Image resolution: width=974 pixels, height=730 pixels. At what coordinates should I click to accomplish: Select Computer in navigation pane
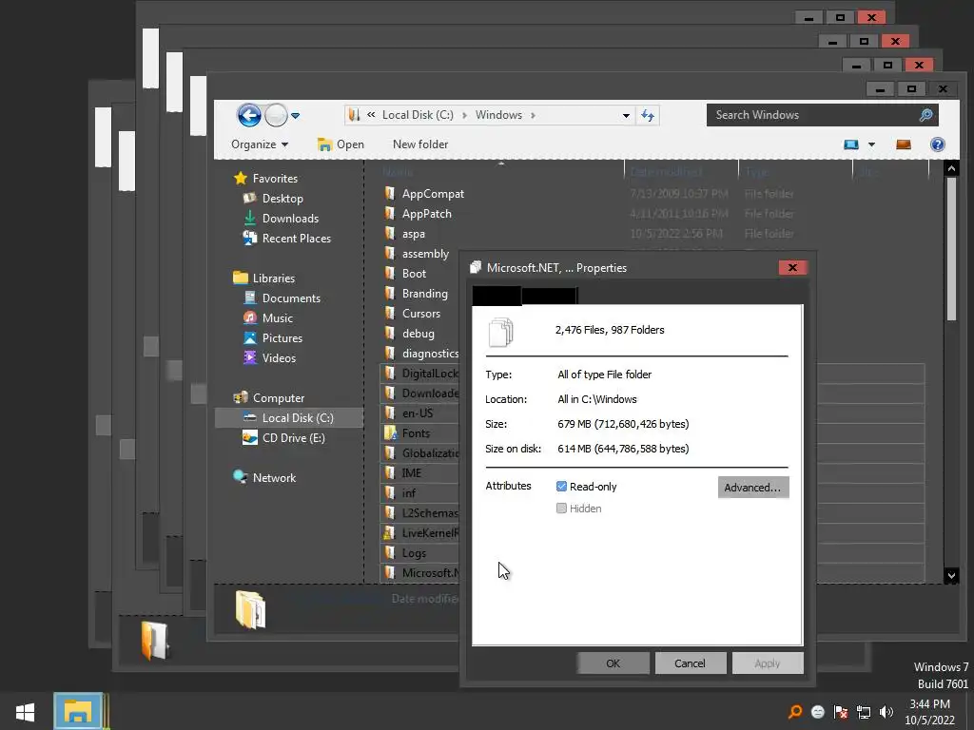pyautogui.click(x=269, y=398)
